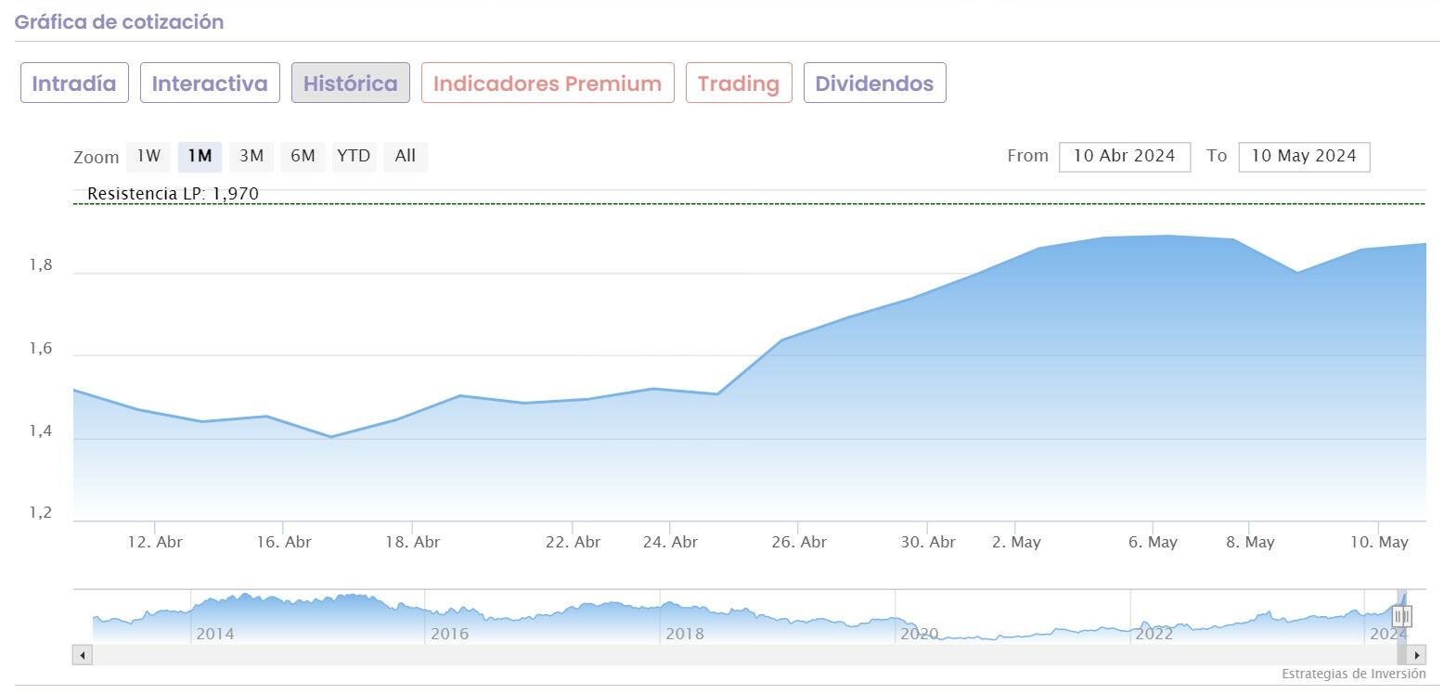Image resolution: width=1444 pixels, height=694 pixels.
Task: Open Estrategias de Inversión credit link
Action: point(1353,675)
